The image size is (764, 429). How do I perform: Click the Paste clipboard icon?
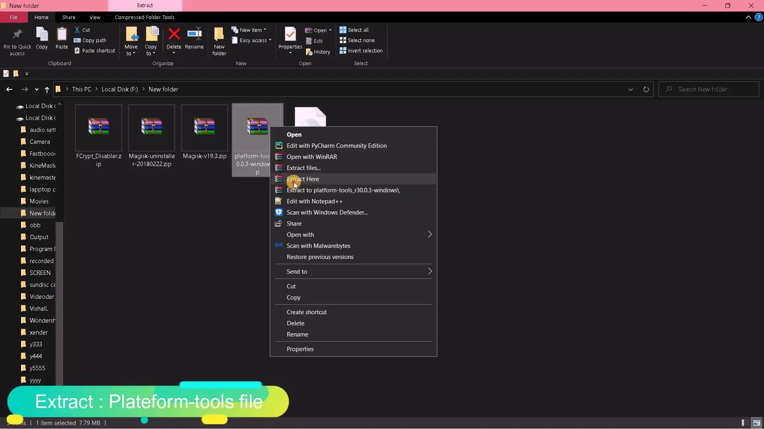coord(62,35)
